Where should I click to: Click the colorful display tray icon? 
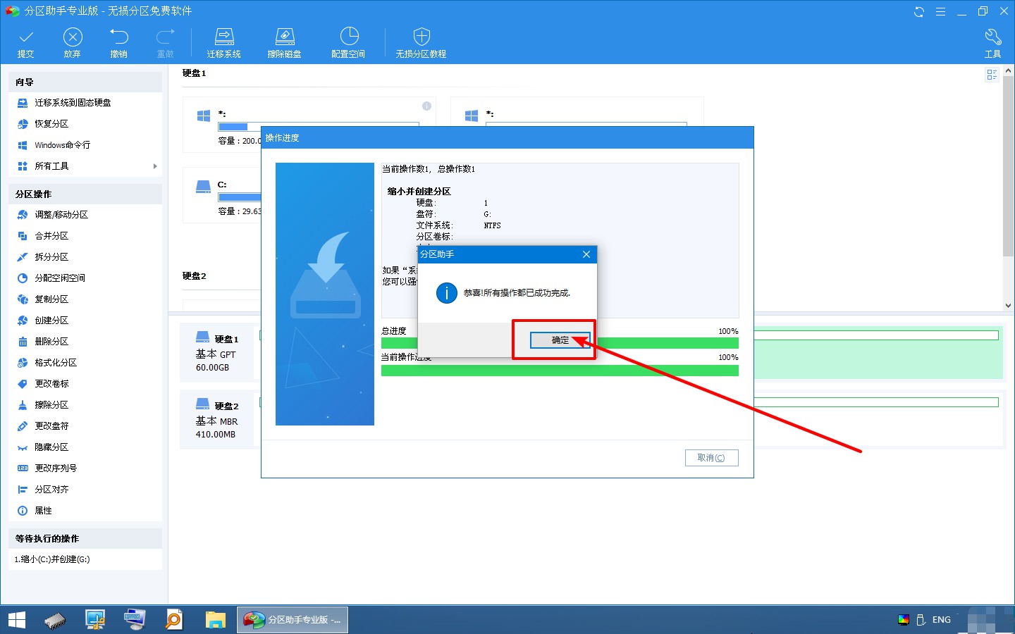click(x=904, y=620)
